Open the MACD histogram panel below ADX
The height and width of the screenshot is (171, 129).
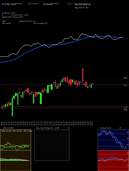tap(15, 161)
